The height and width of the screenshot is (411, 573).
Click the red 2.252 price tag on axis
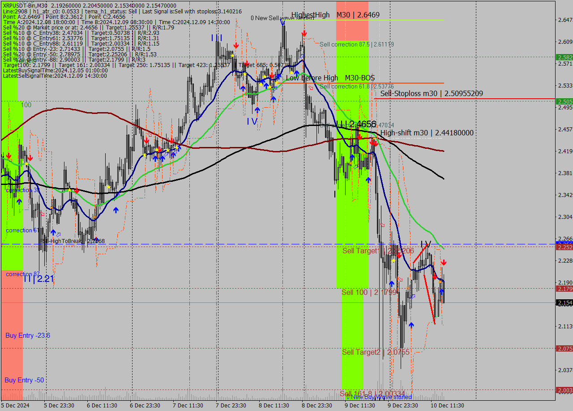pyautogui.click(x=564, y=247)
